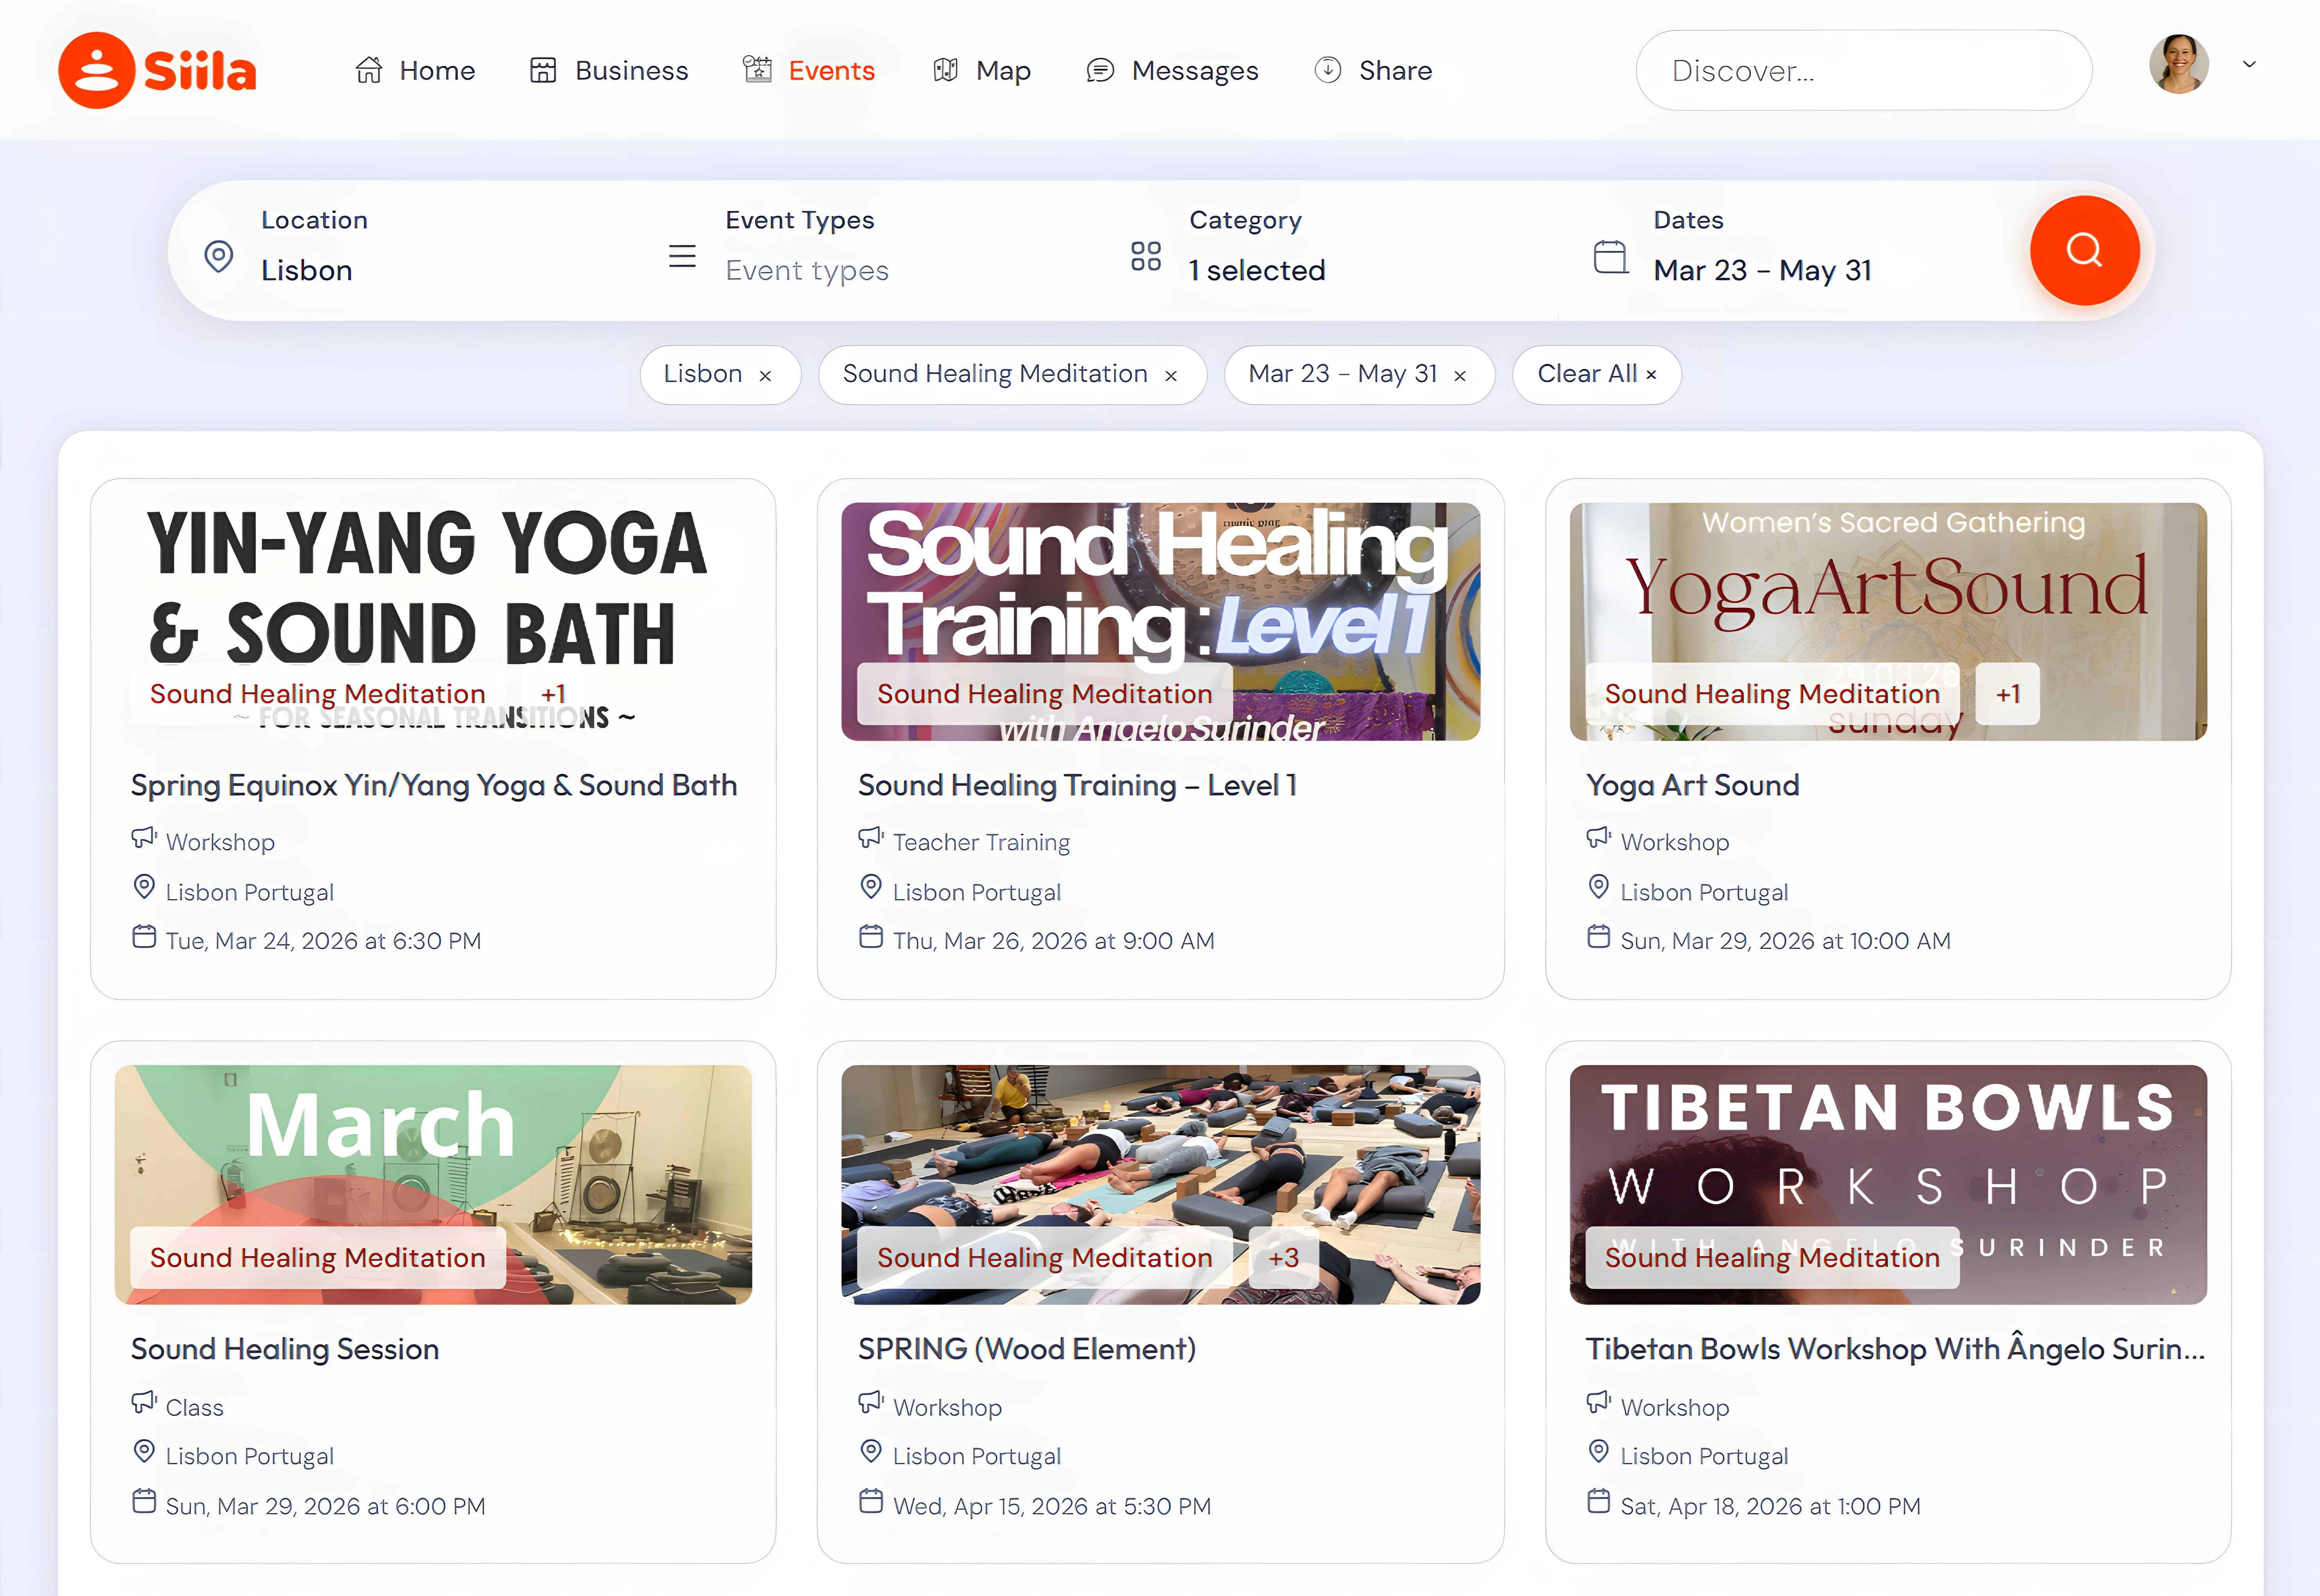The width and height of the screenshot is (2320, 1596).
Task: Click Sound Healing Meditation tag on Training card
Action: tap(1045, 694)
